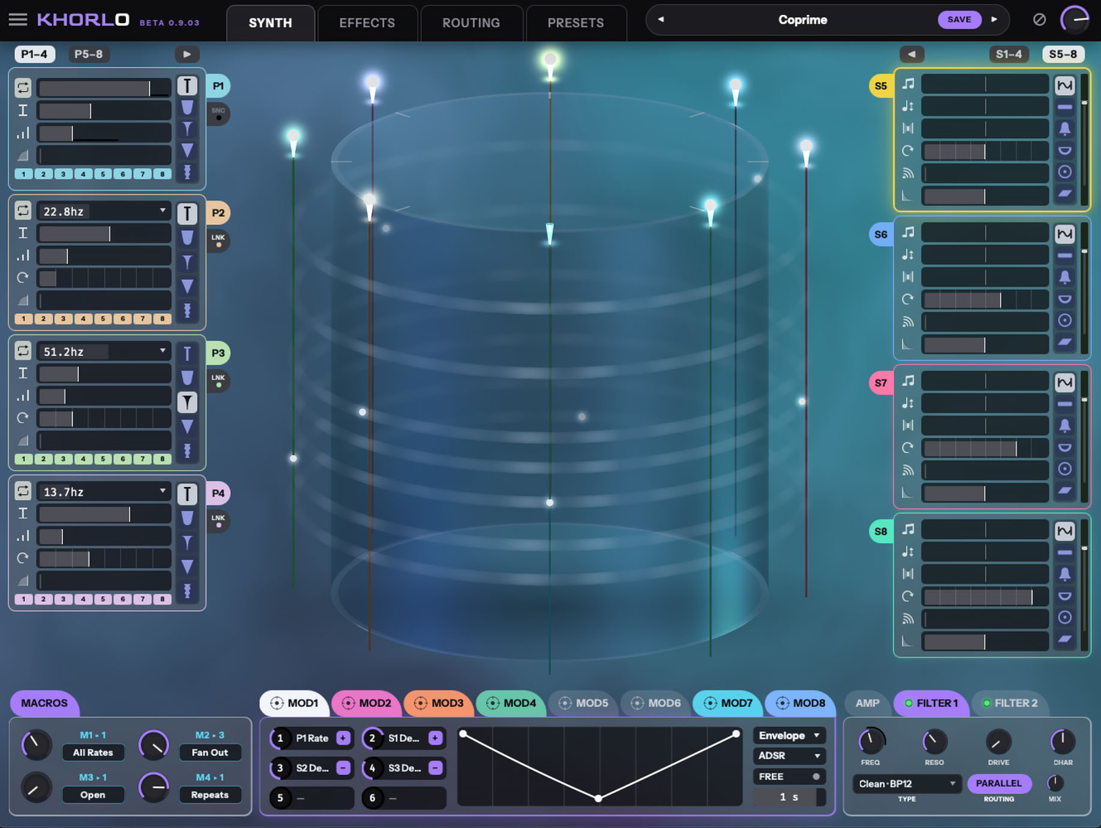Screen dimensions: 1101x828
Task: Open the Envelope type dropdown
Action: 790,735
